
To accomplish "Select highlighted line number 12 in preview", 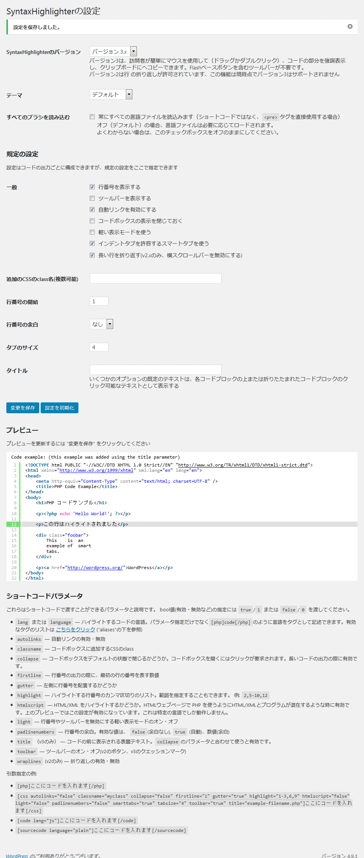I will point(14,524).
